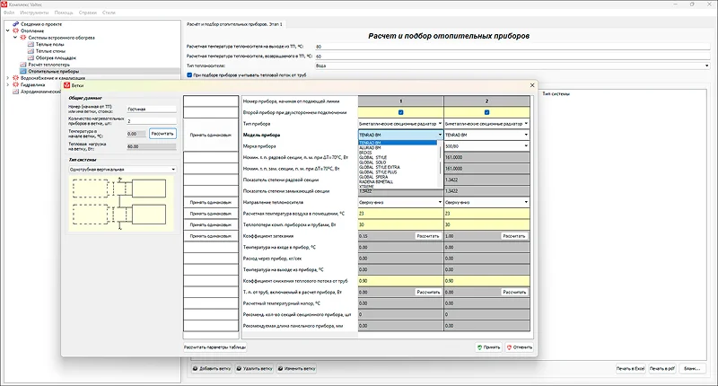718x386 pixels.
Task: Select GLOBAL SOLO from model list
Action: pyautogui.click(x=398, y=162)
